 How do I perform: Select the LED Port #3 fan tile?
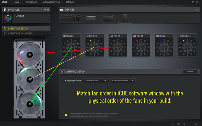click(71, 45)
